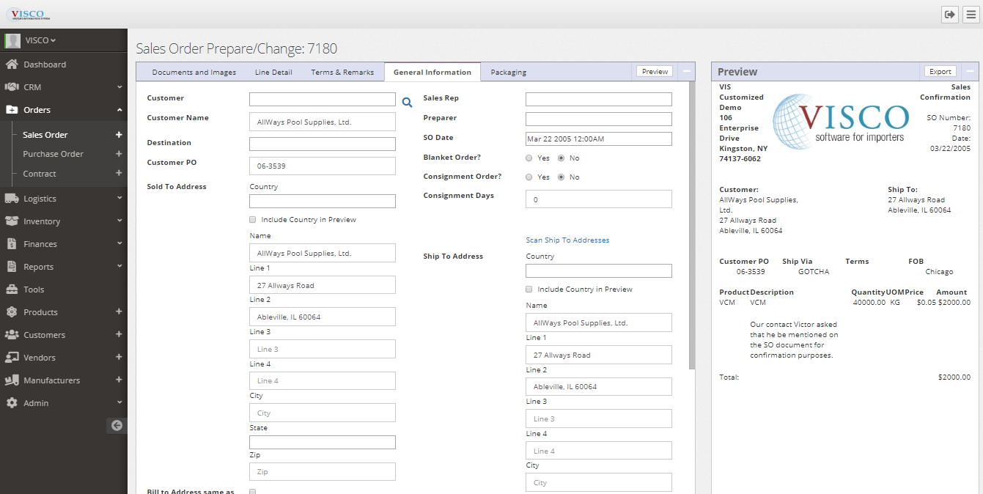This screenshot has width=983, height=494.
Task: Click the Inventory icon in the sidebar
Action: (x=12, y=221)
